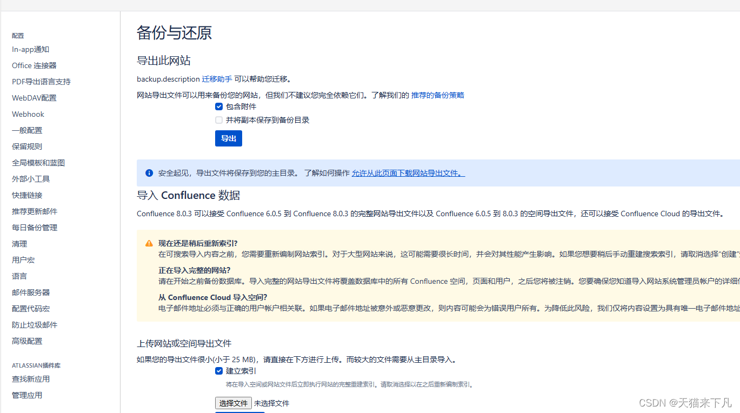The width and height of the screenshot is (740, 413).
Task: Click 现在还是稍后重新索引? warning title
Action: [198, 243]
